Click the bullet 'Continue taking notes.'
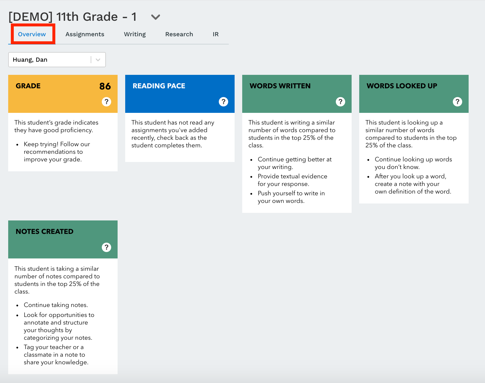 click(56, 305)
